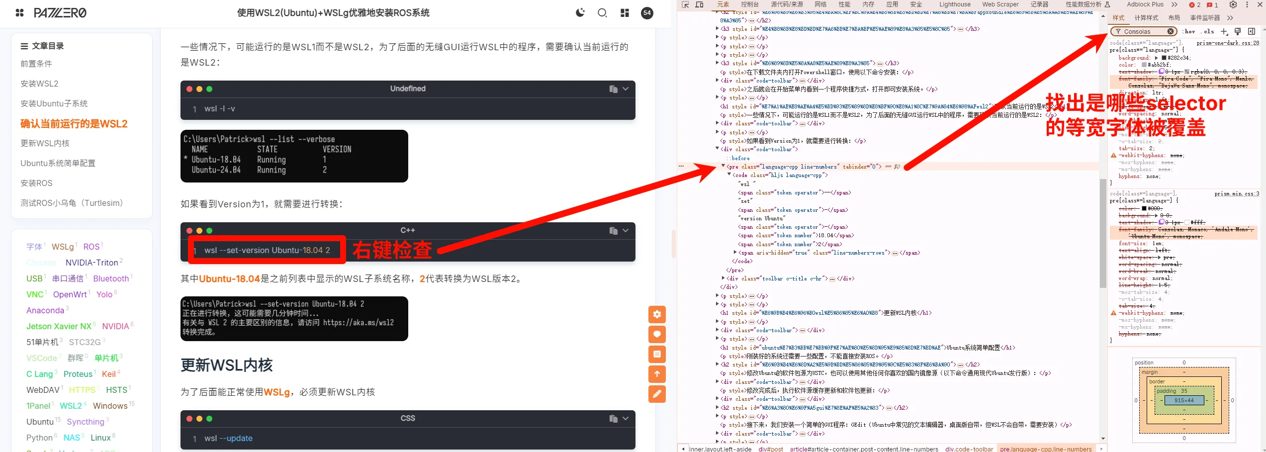This screenshot has width=1266, height=452.
Task: Collapse the code.hljs language-cpp node
Action: click(729, 175)
